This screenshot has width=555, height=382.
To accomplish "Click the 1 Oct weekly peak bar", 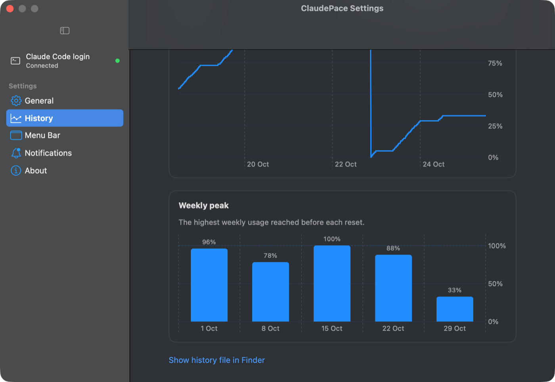I will point(209,285).
